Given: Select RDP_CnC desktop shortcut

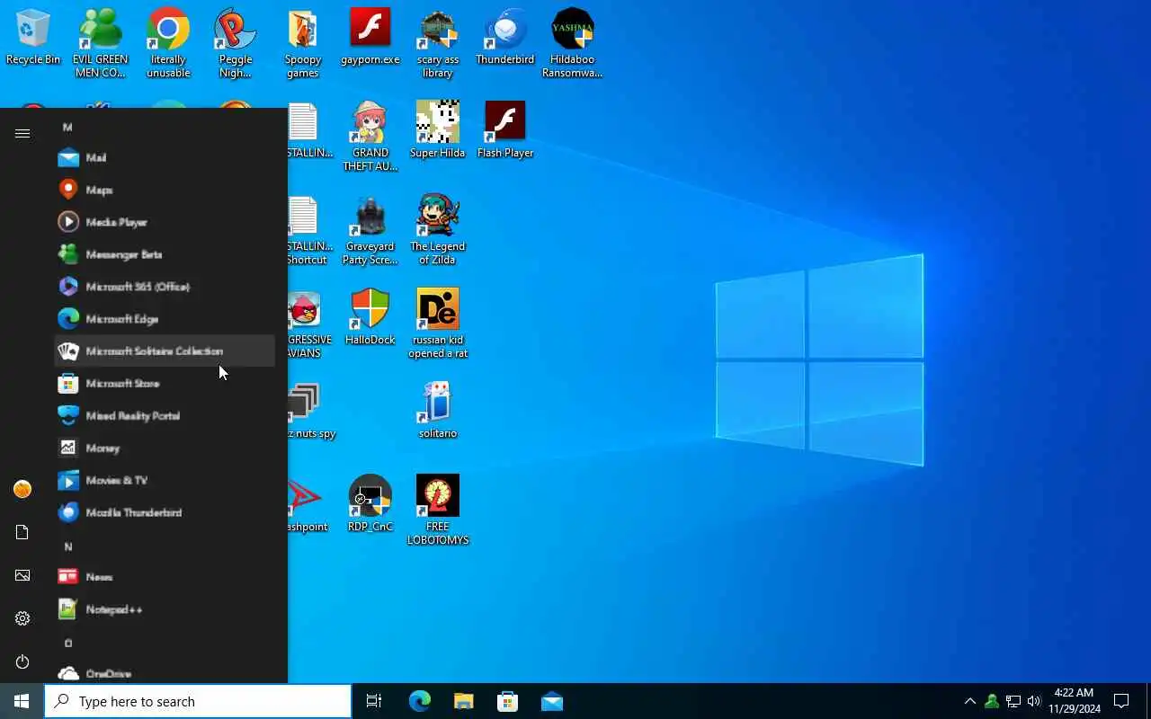Looking at the screenshot, I should click(x=370, y=503).
